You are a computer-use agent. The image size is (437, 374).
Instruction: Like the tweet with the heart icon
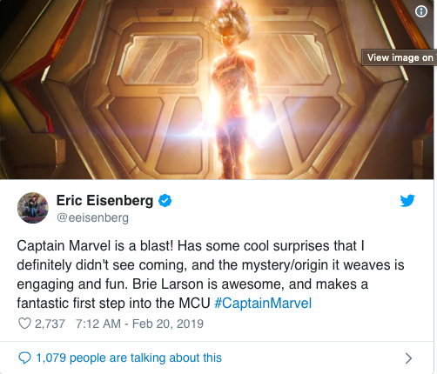tap(24, 324)
